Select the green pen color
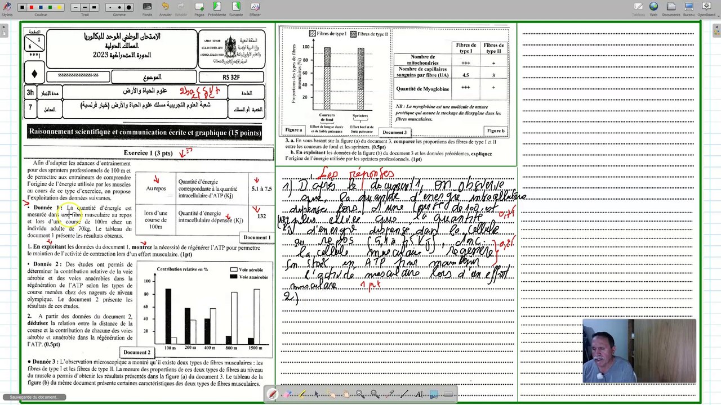 (x=50, y=7)
